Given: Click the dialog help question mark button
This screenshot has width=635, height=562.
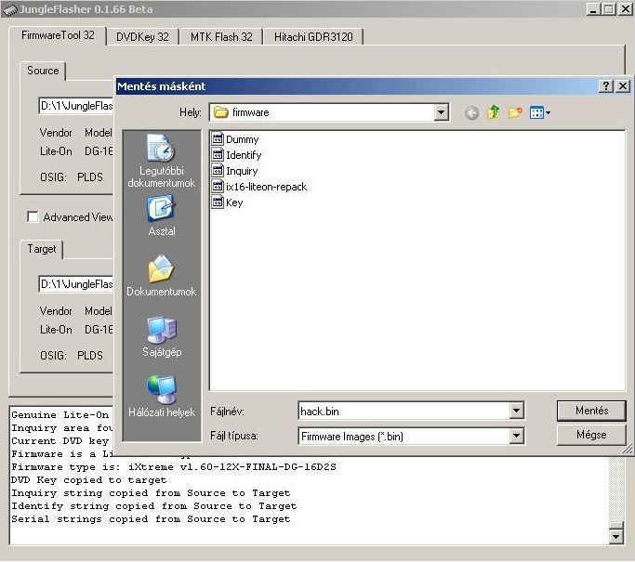Looking at the screenshot, I should pyautogui.click(x=606, y=86).
